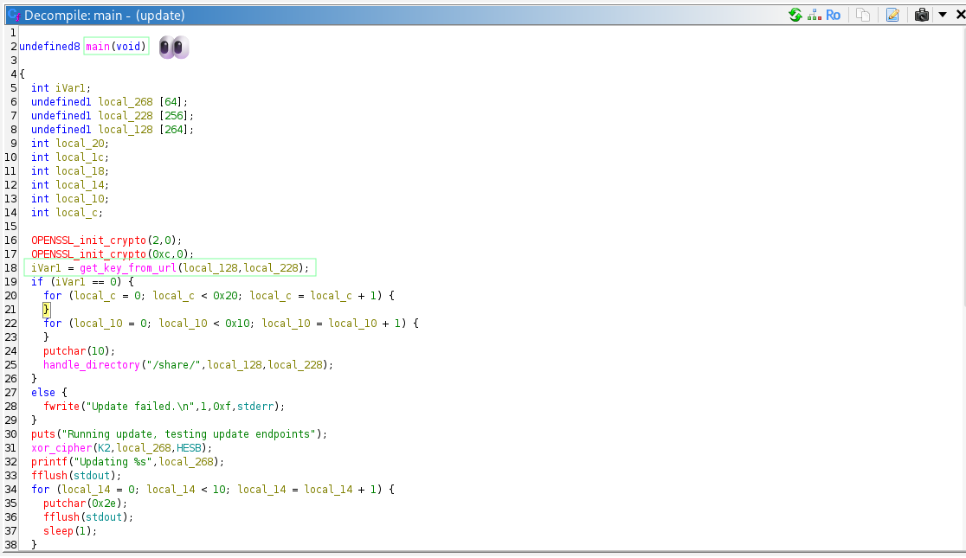Click the page-with-pencil icon in toolbar
Screen dimensions: 966x558
tap(892, 15)
